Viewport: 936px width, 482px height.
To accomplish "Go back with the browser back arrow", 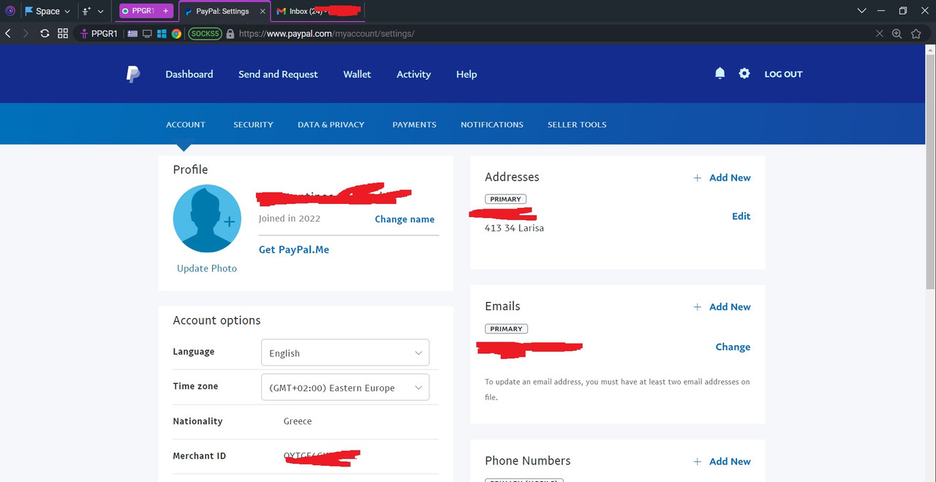I will point(8,34).
